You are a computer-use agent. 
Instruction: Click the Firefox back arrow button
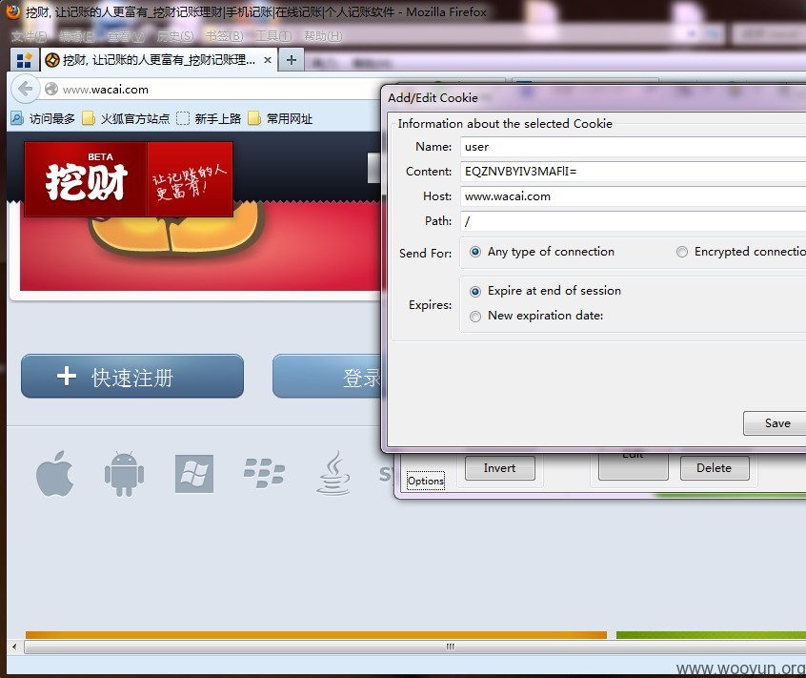click(25, 89)
